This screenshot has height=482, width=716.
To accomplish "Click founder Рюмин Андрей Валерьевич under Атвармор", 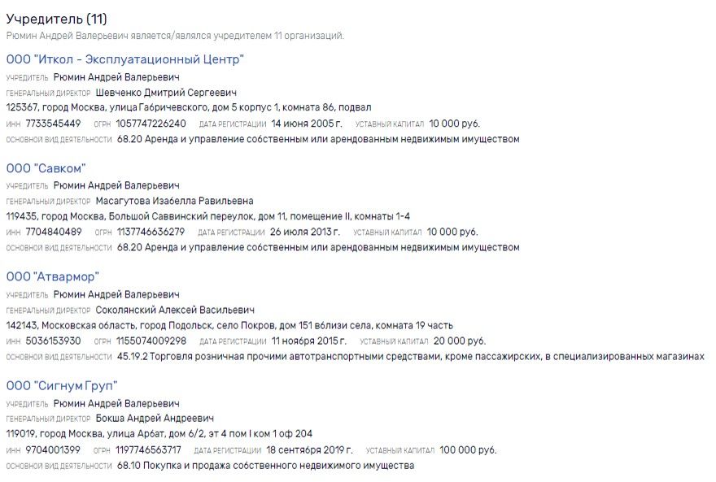I will pyautogui.click(x=116, y=294).
